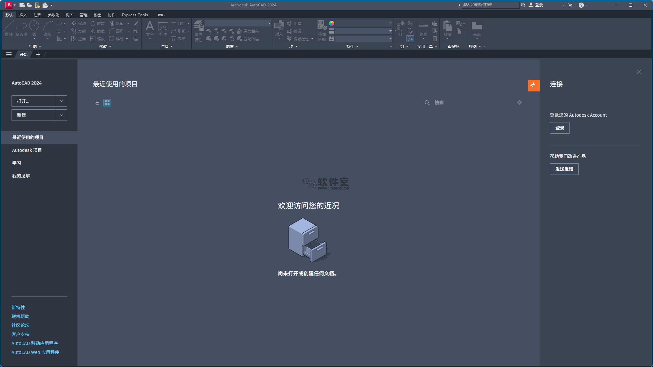This screenshot has height=367, width=653.
Task: Open the object color wheel swatch
Action: click(332, 23)
